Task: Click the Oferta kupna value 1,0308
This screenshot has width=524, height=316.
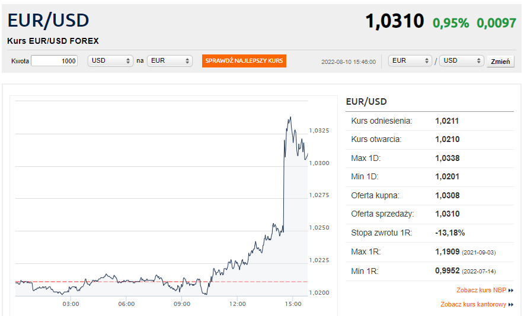Action: point(447,195)
